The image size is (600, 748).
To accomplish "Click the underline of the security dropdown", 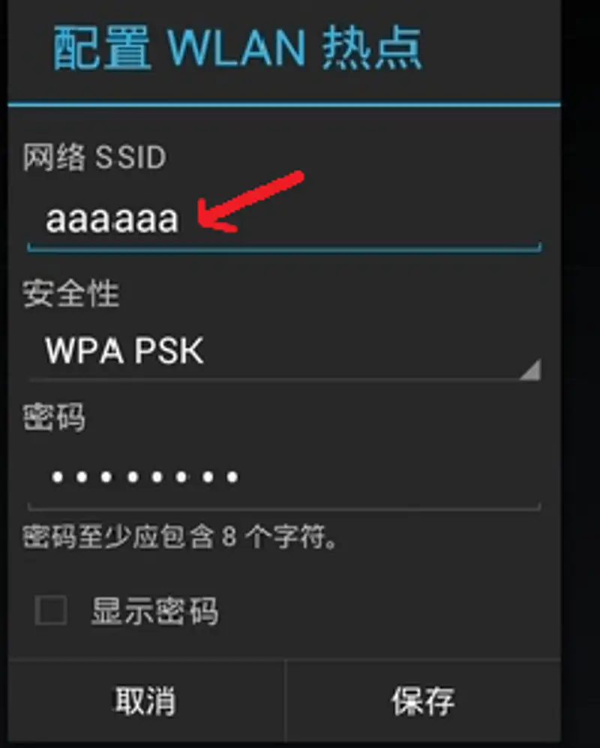I will [284, 380].
